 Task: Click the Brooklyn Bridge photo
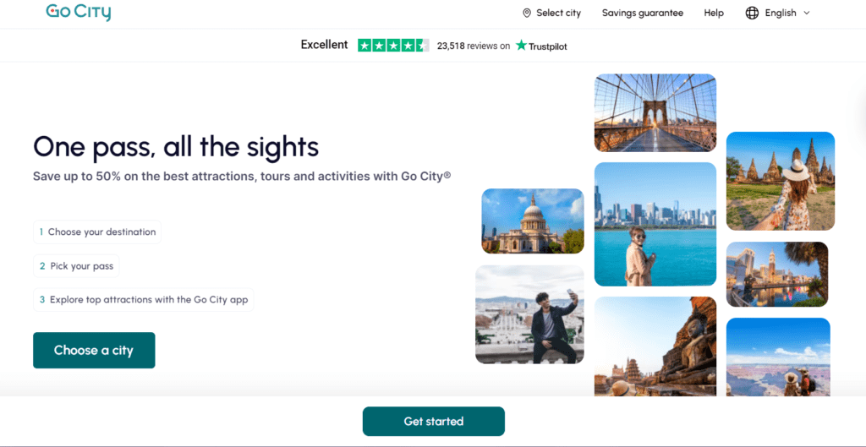pyautogui.click(x=655, y=112)
